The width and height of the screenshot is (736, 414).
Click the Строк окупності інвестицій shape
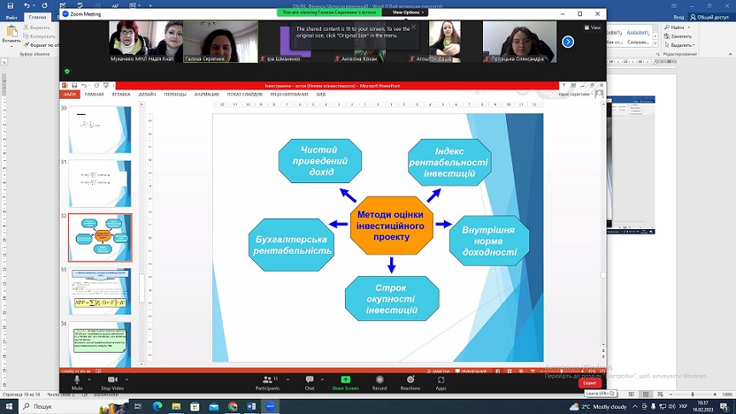point(392,298)
